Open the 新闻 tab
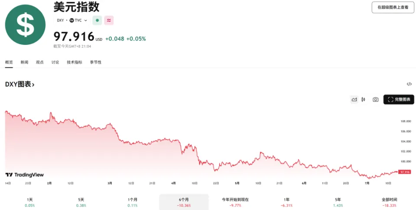 [24, 62]
